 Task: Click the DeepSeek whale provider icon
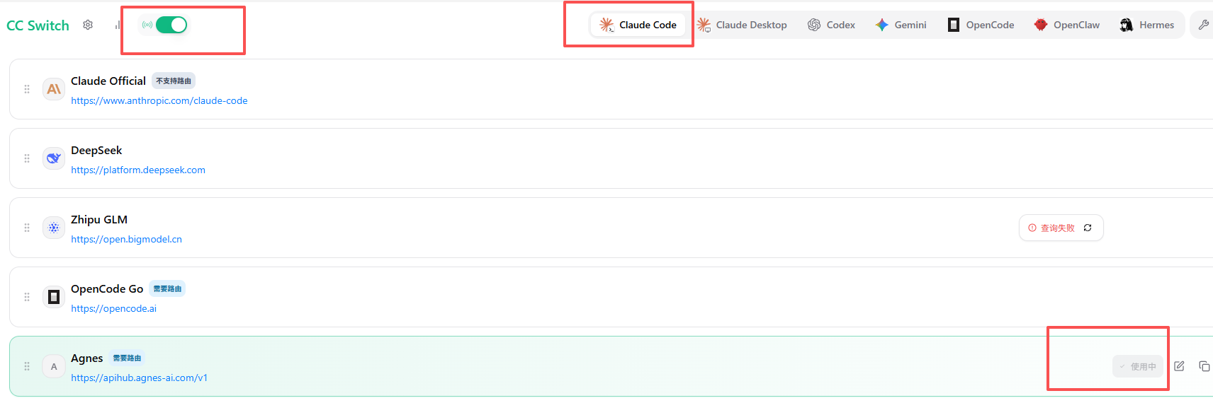(x=54, y=158)
